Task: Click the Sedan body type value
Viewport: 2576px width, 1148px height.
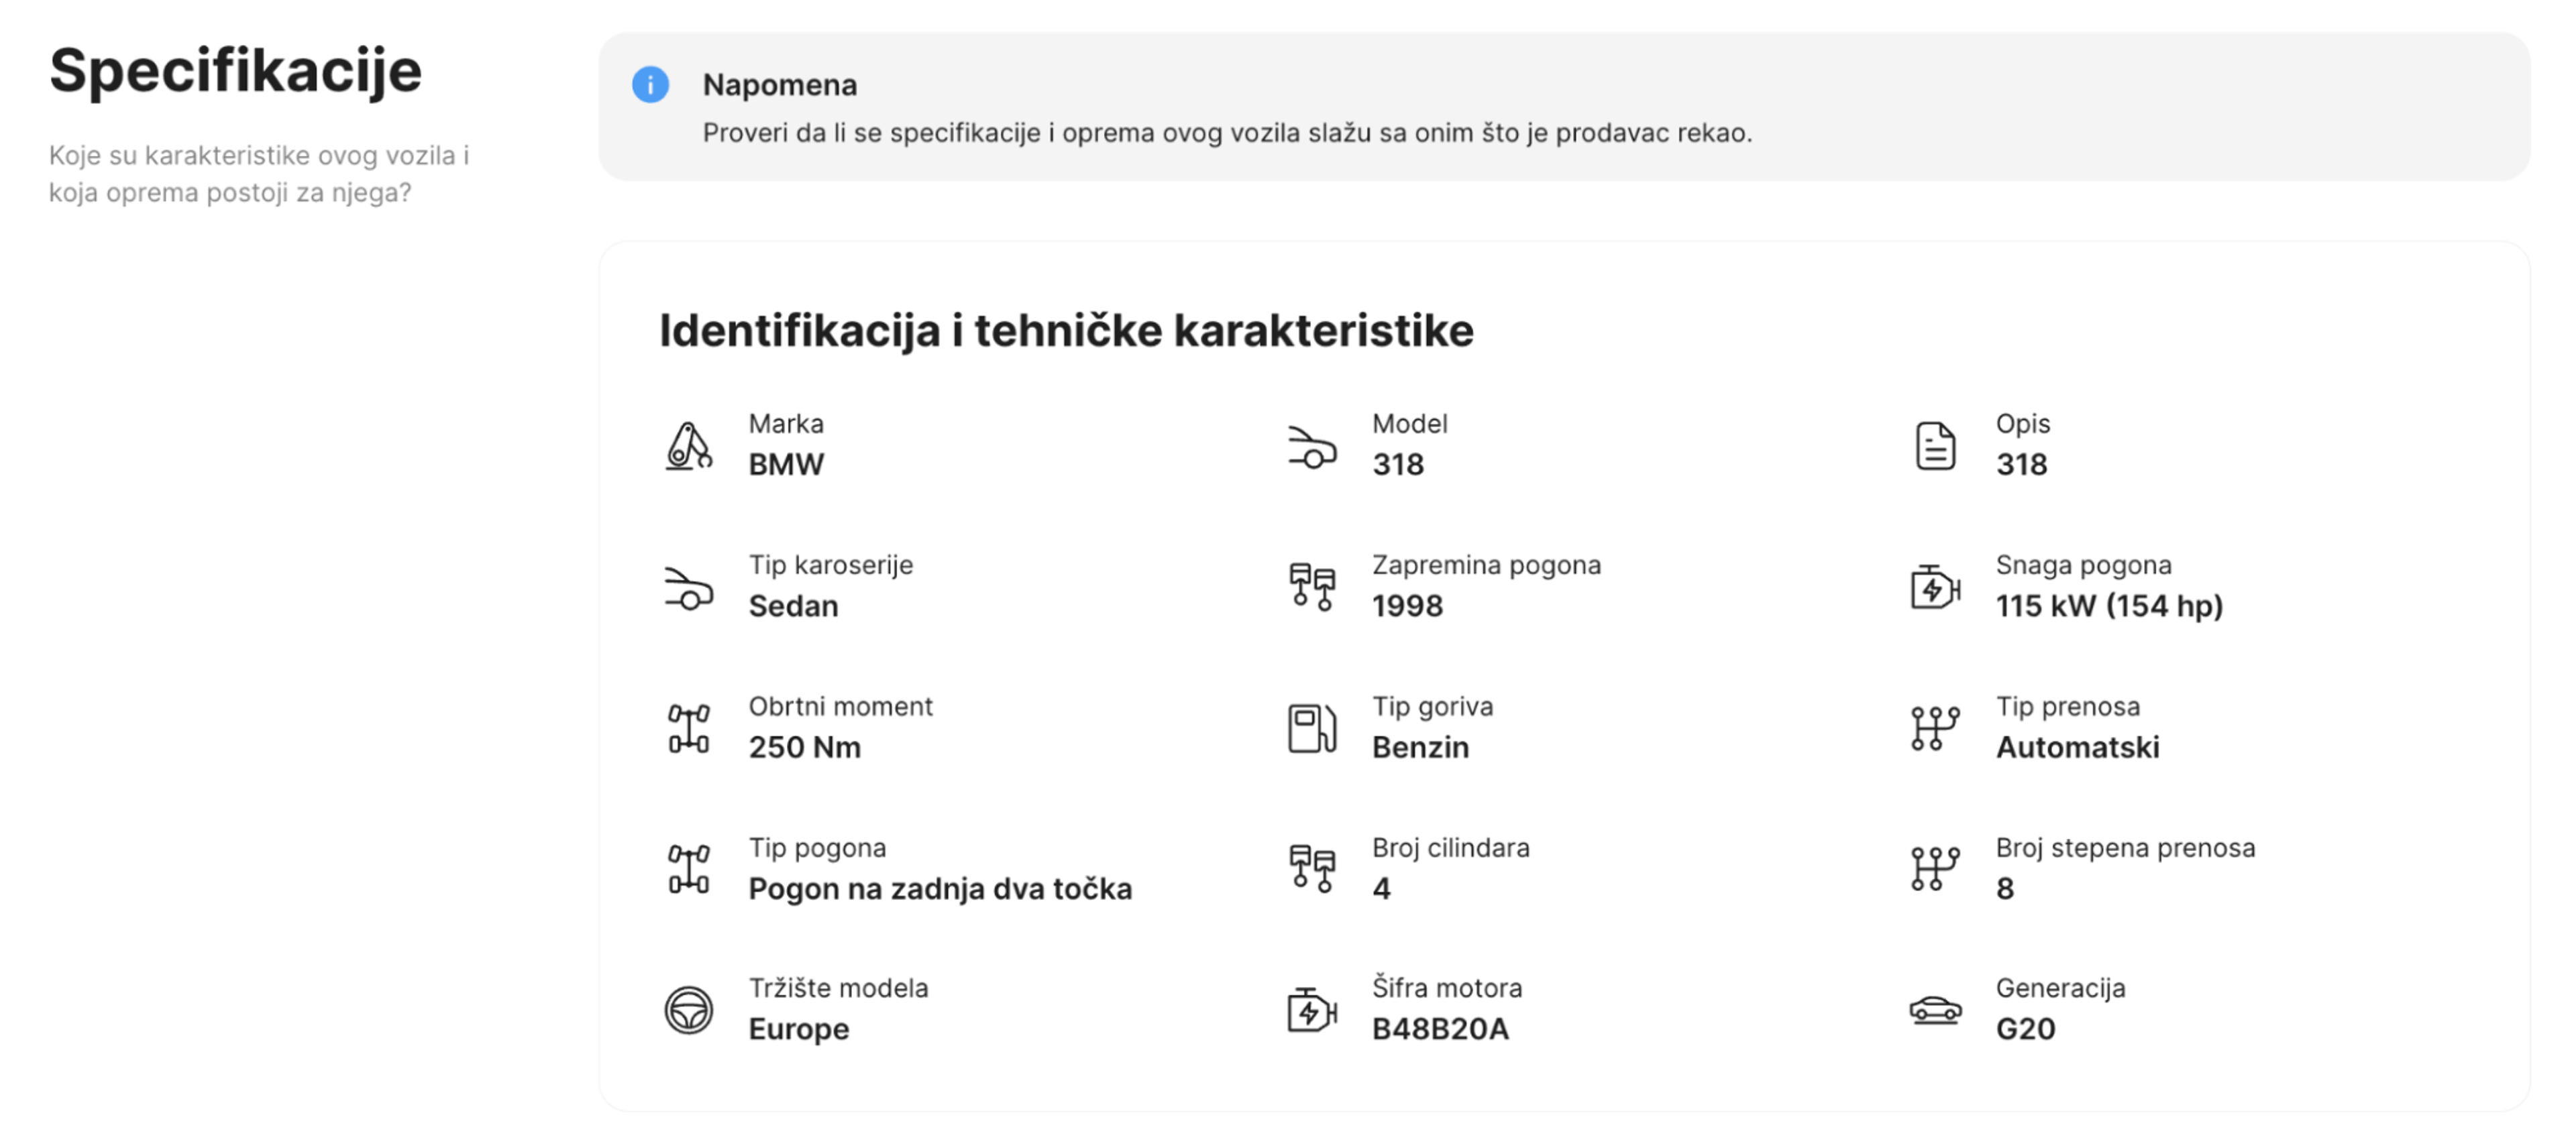Action: click(793, 606)
